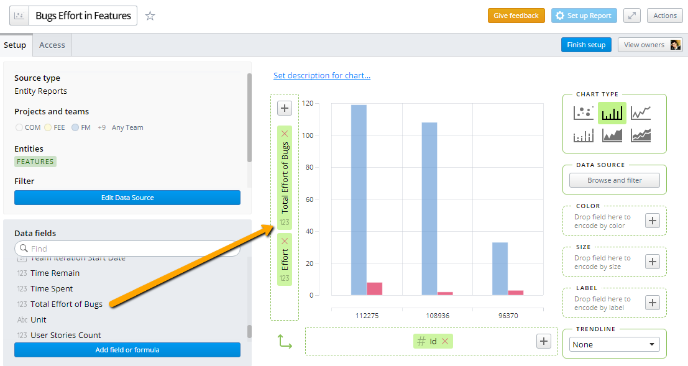688x366 pixels.
Task: Open the Trendline dropdown set to None
Action: (614, 344)
